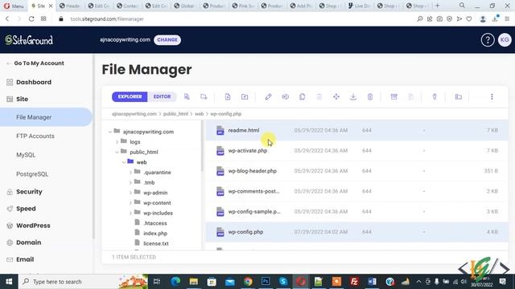Open FileZilla from the Windows taskbar
The height and width of the screenshot is (289, 515).
tap(354, 282)
